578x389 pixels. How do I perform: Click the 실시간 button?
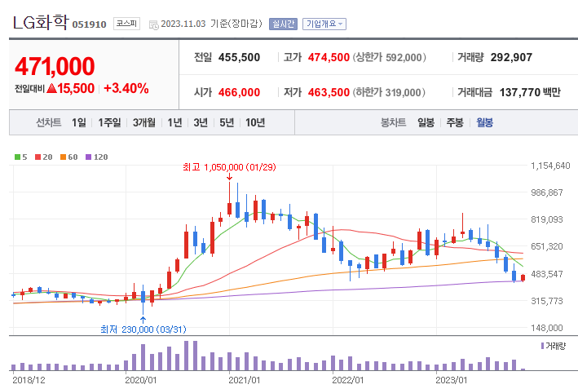click(283, 24)
